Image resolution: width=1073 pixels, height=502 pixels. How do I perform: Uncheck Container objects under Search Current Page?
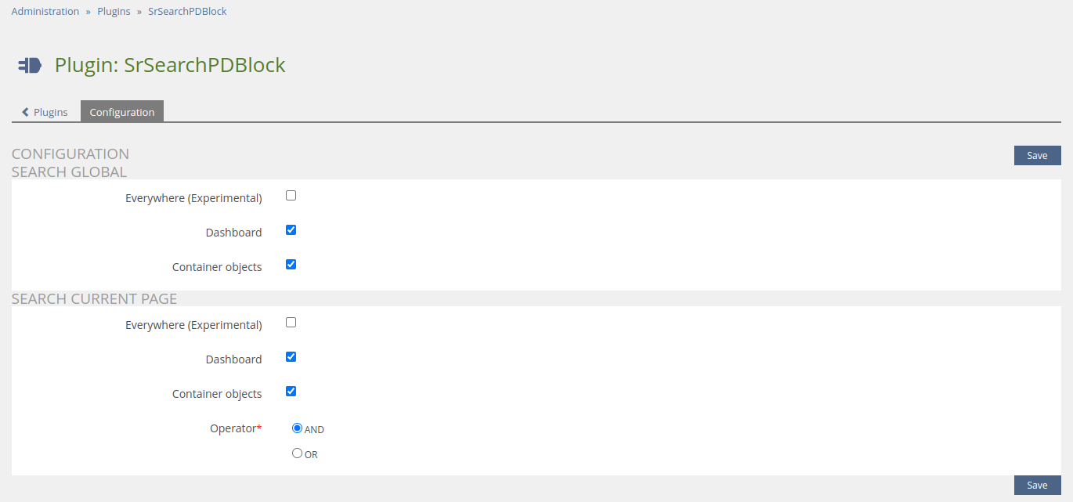tap(291, 392)
